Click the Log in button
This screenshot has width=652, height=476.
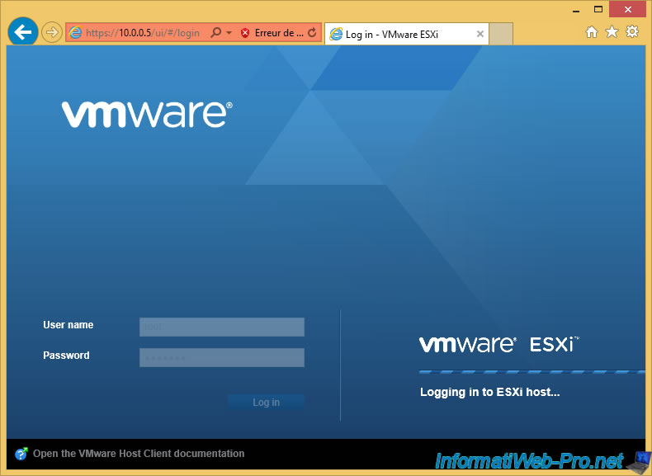(x=266, y=402)
